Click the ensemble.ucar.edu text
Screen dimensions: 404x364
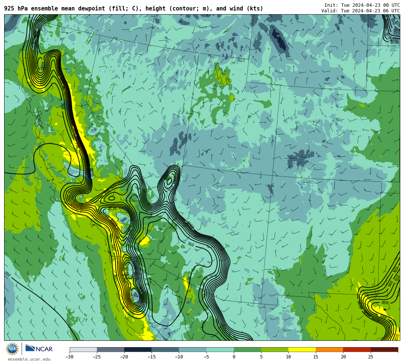click(x=29, y=359)
